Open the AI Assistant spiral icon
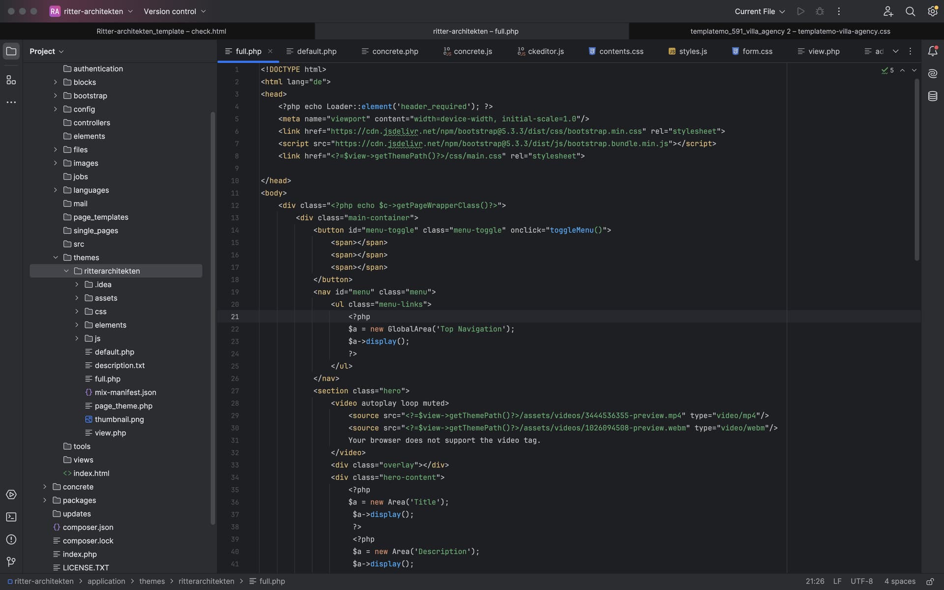Viewport: 944px width, 590px height. 932,74
